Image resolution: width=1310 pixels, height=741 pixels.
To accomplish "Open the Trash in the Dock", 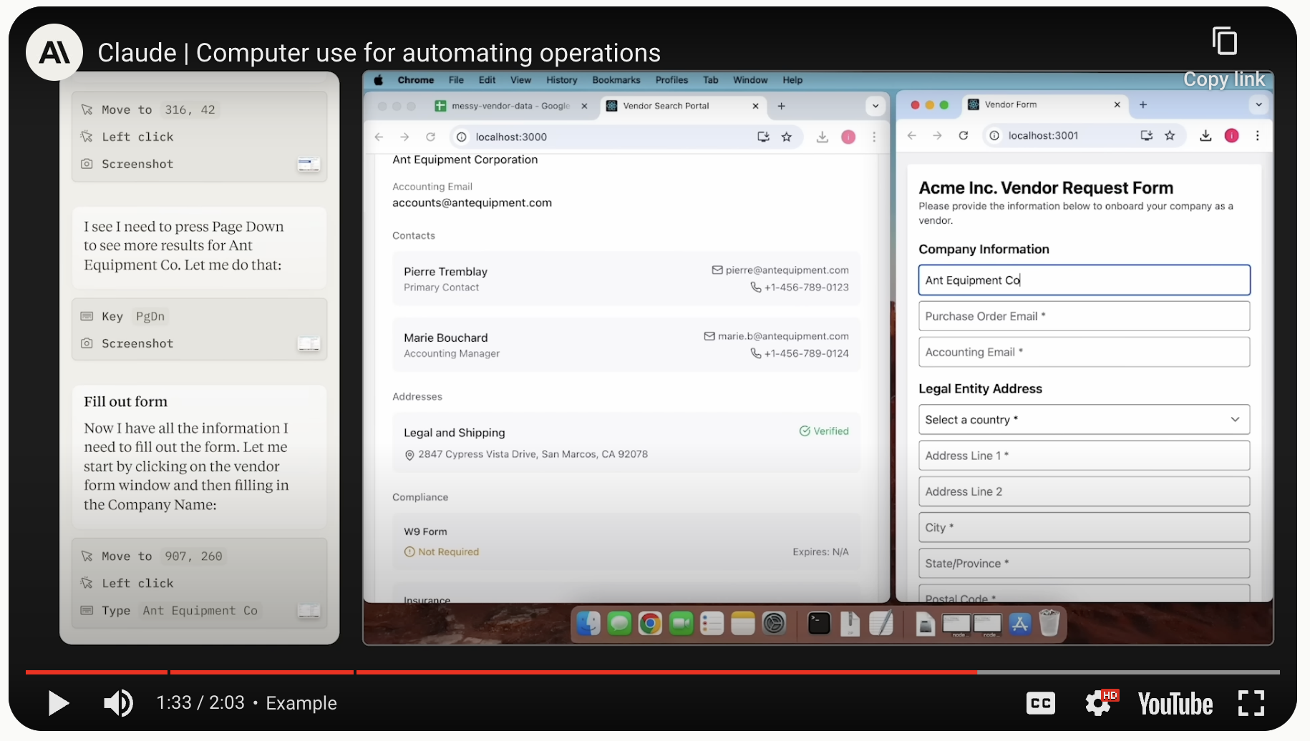I will 1049,623.
